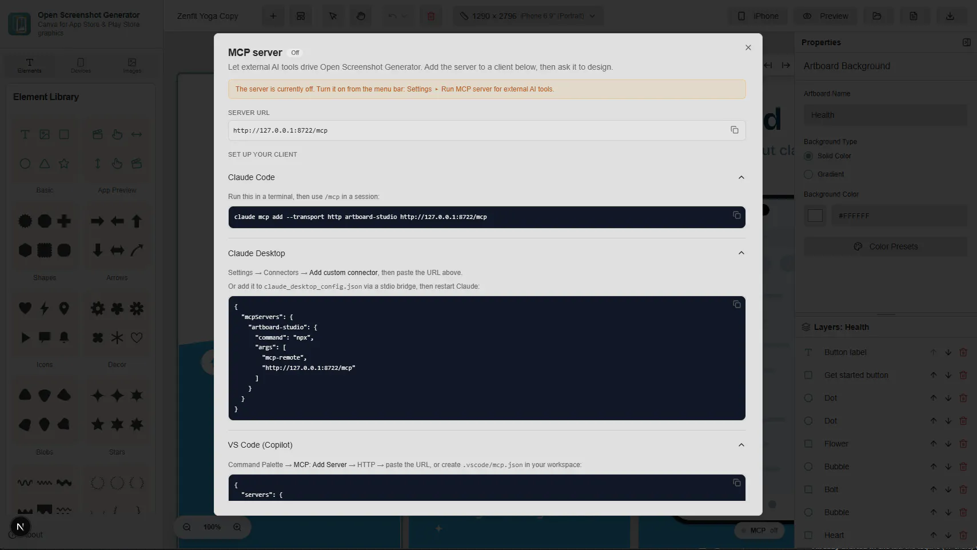Move the Bolt layer up
The image size is (977, 550).
pos(933,489)
